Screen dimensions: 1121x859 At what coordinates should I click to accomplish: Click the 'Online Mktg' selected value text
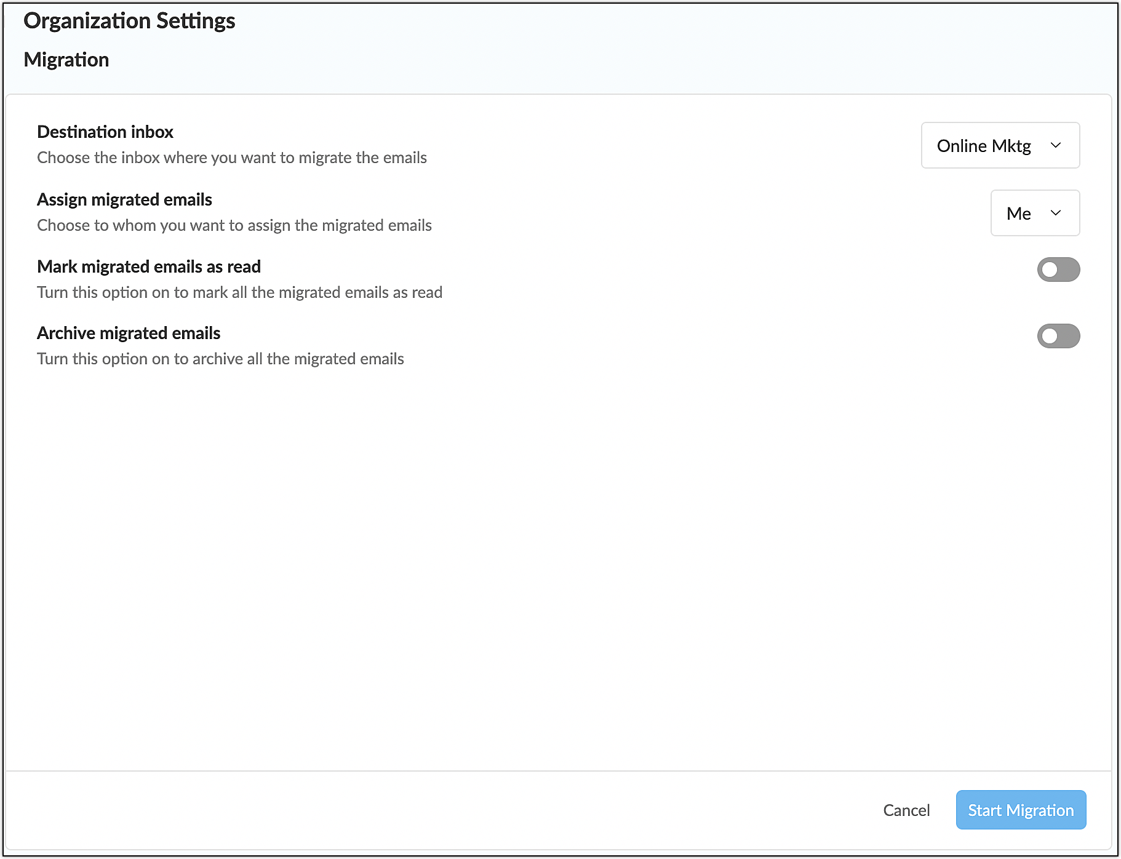point(983,146)
